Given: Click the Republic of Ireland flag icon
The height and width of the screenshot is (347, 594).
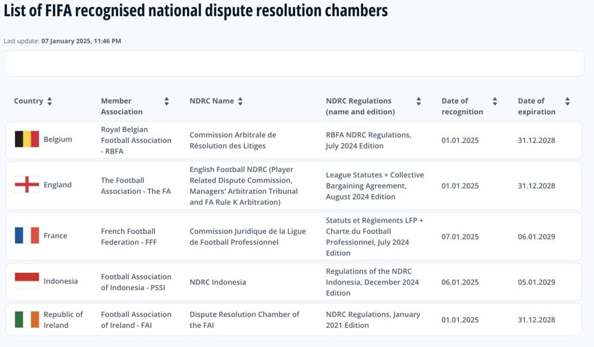Looking at the screenshot, I should 26,320.
